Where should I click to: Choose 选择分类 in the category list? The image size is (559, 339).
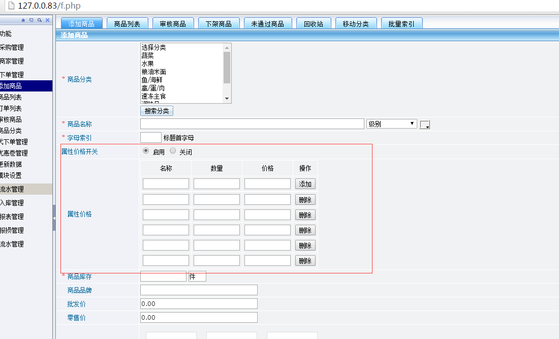[182, 47]
